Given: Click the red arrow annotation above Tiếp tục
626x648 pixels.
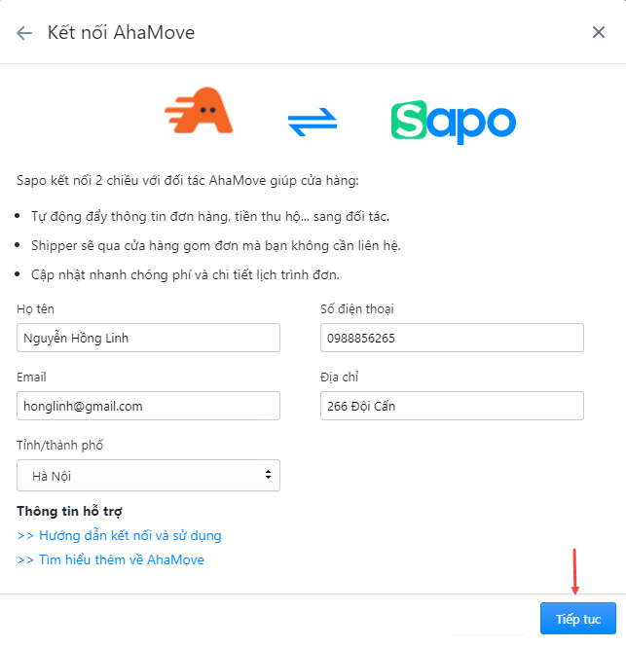Looking at the screenshot, I should tap(574, 571).
